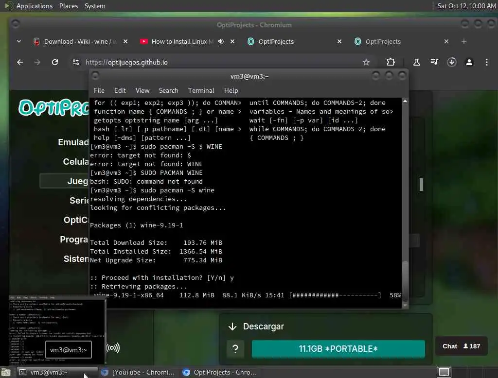Image resolution: width=498 pixels, height=378 pixels.
Task: Click the broadcast signal icon
Action: pyautogui.click(x=113, y=348)
